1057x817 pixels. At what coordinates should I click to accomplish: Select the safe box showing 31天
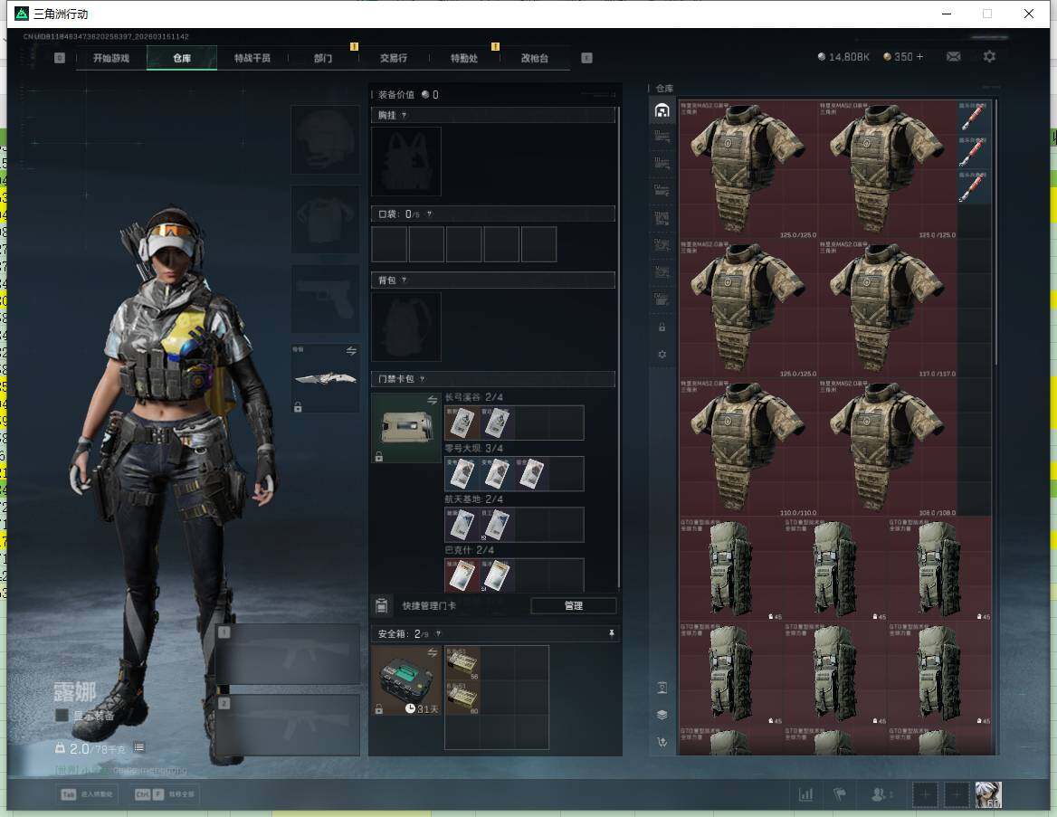pos(406,680)
